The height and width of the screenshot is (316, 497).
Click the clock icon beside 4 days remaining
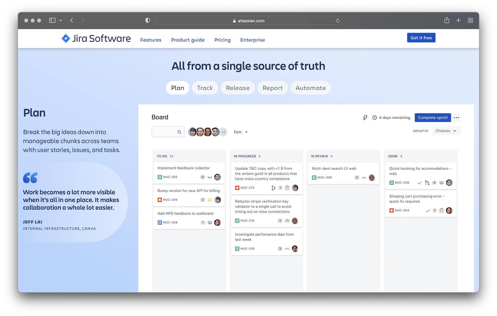pyautogui.click(x=374, y=118)
